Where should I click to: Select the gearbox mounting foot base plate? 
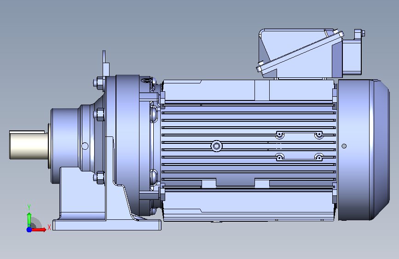click(107, 225)
